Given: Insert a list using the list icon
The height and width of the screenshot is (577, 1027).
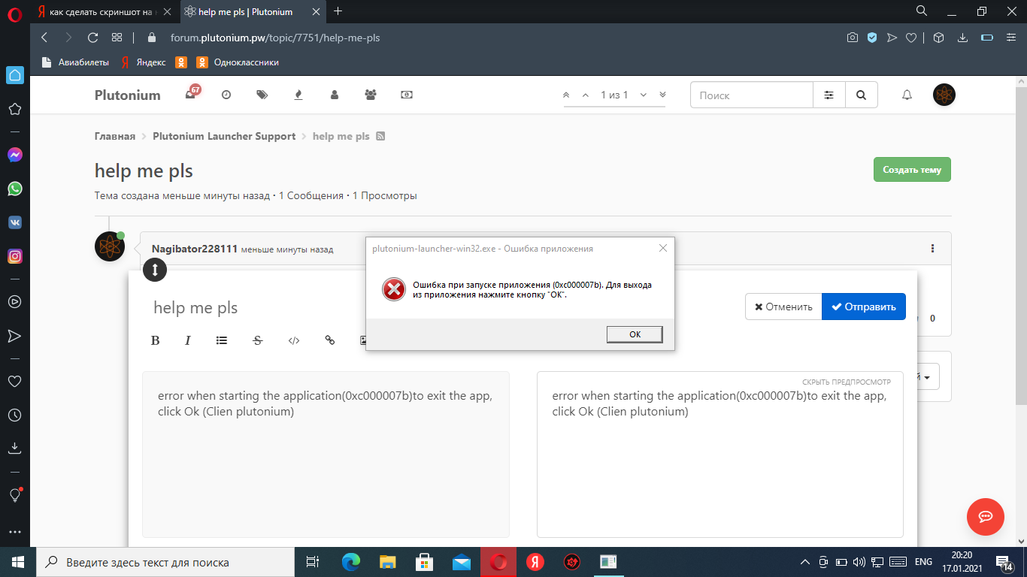Looking at the screenshot, I should [222, 340].
